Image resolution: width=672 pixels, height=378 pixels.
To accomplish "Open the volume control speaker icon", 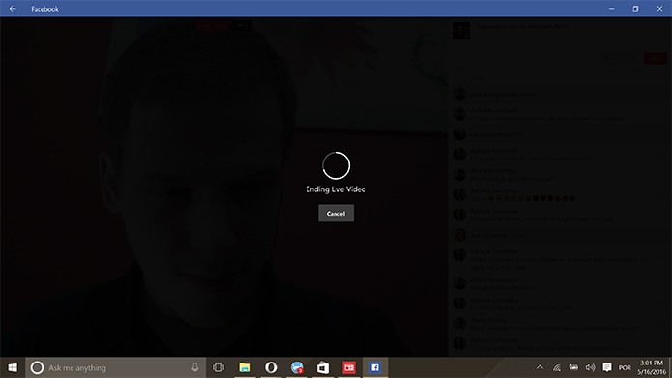I will click(590, 367).
